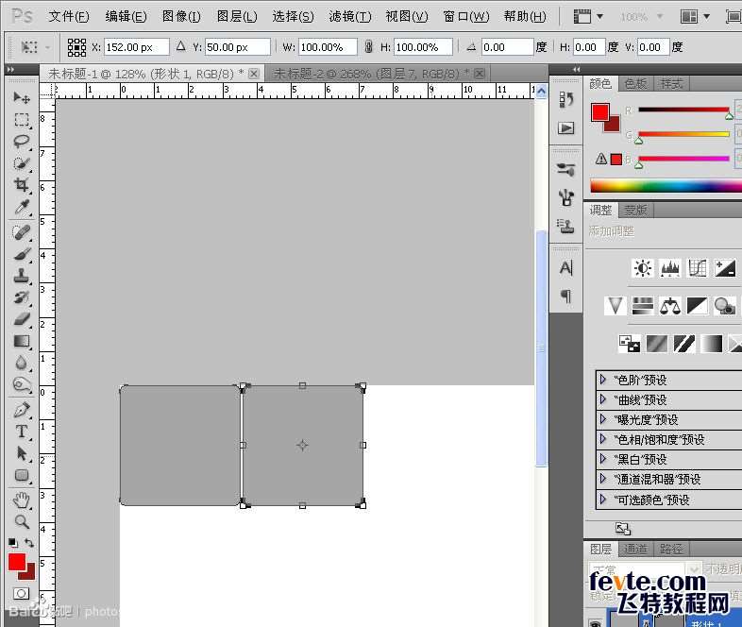The width and height of the screenshot is (742, 627).
Task: Select the Brush tool
Action: click(x=22, y=254)
